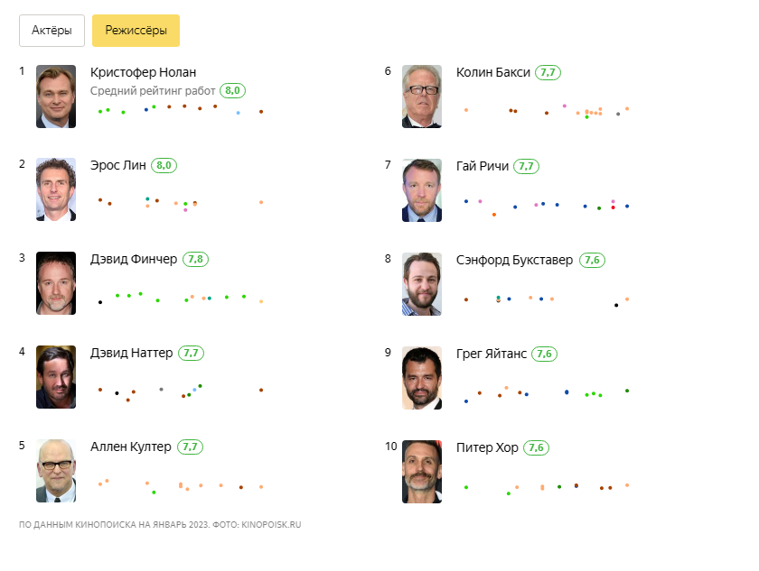Click Питер Хор's 7,6 rating badge

pos(537,447)
